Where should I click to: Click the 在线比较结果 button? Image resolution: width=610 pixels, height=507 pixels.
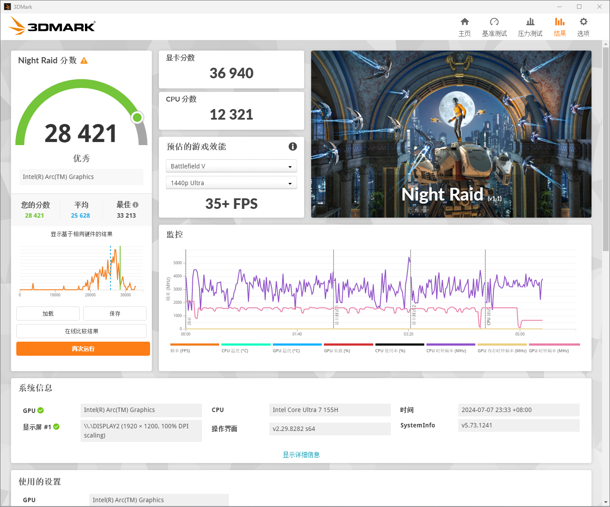[x=81, y=331]
